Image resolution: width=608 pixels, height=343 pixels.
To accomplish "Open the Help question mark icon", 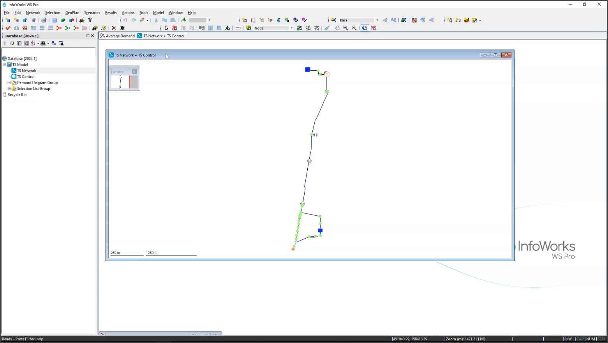I will pos(90,20).
